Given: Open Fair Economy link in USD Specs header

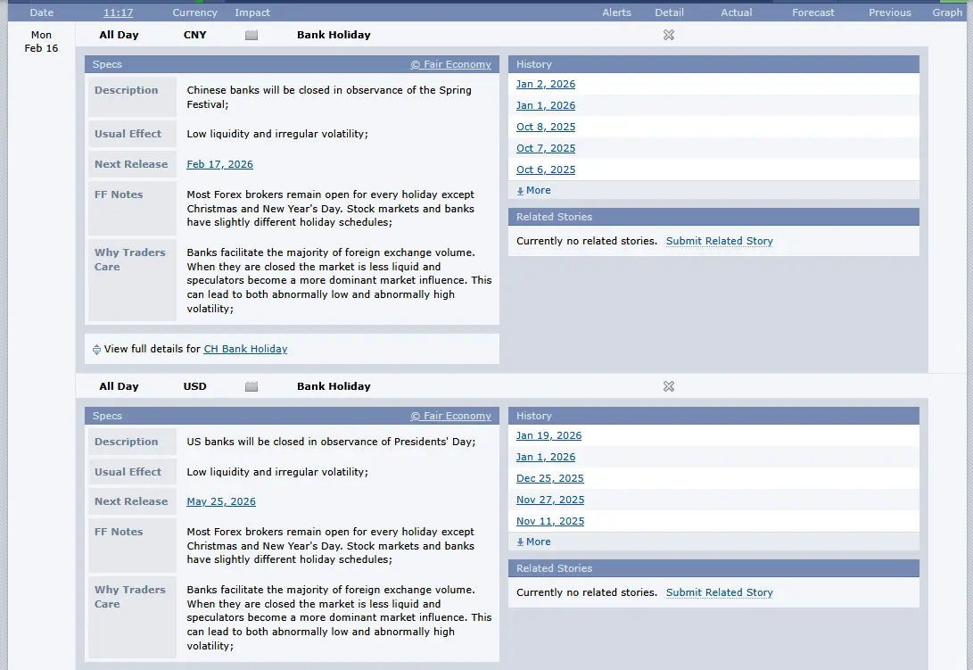Looking at the screenshot, I should click(450, 416).
